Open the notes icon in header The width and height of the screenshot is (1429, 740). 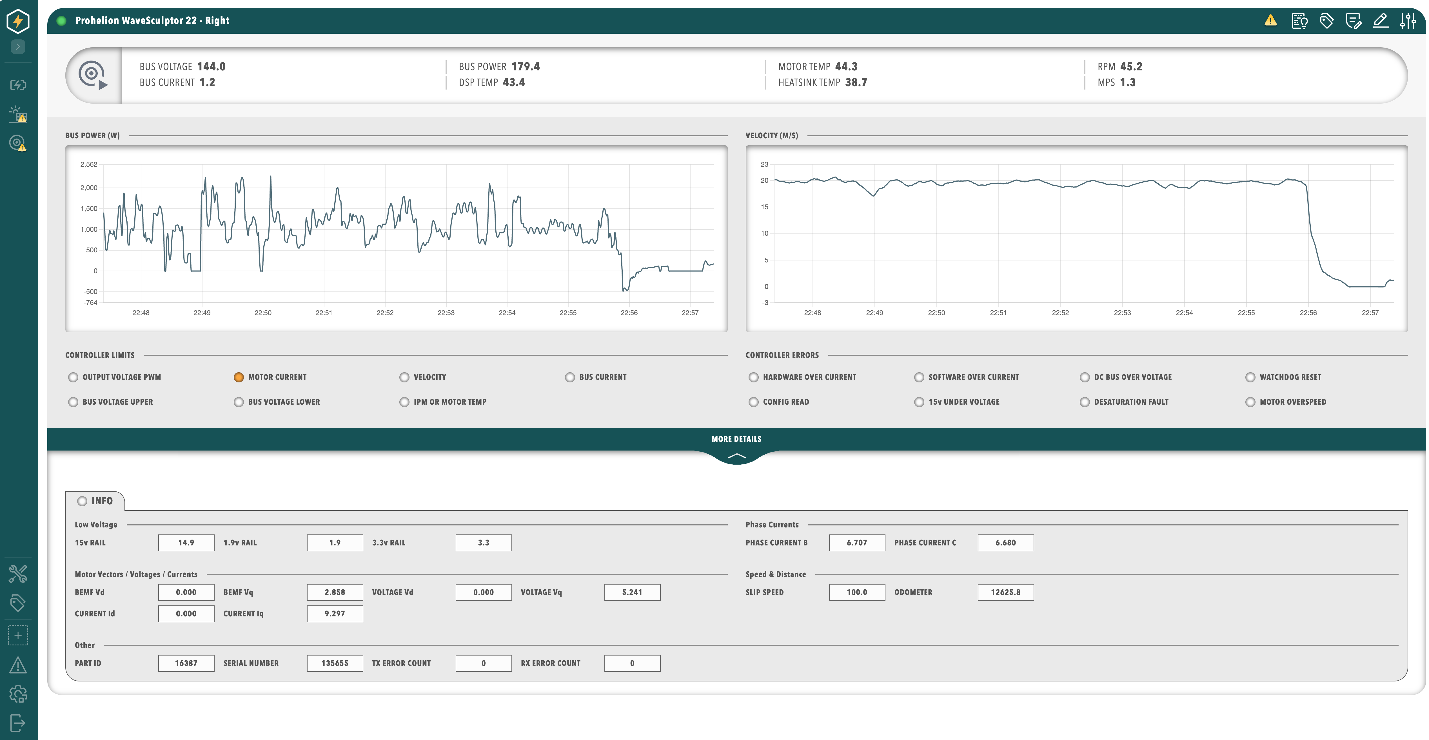point(1354,21)
